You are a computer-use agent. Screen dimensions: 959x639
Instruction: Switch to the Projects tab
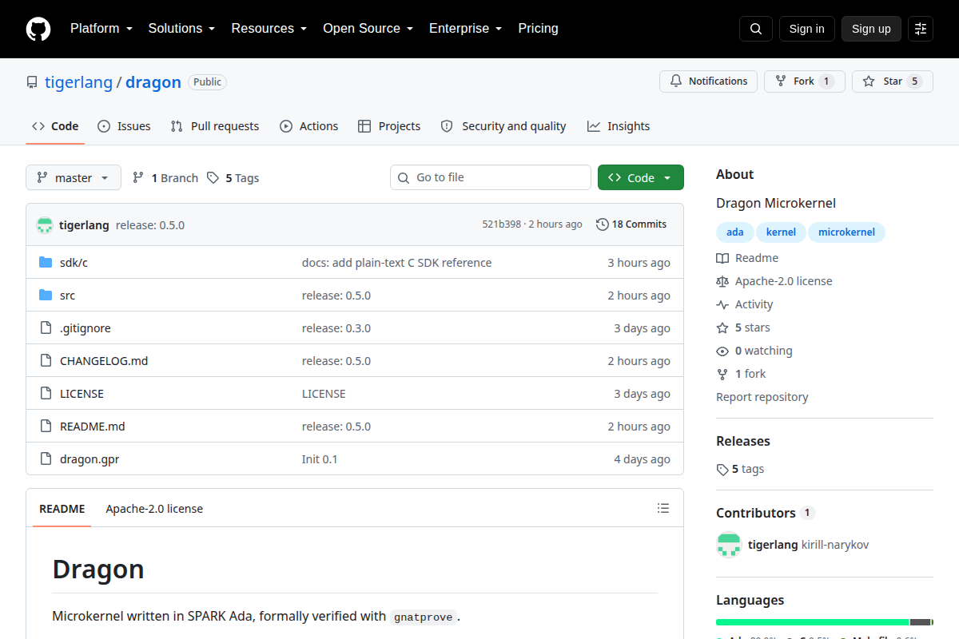click(x=389, y=126)
